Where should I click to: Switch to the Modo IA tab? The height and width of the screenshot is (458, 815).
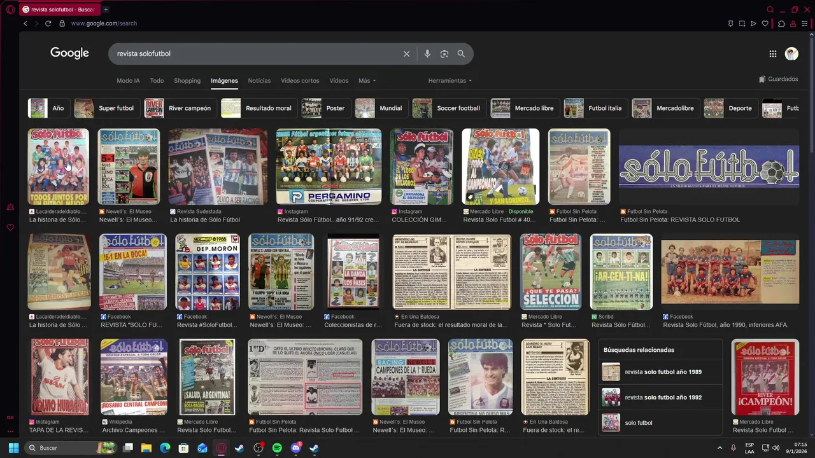point(128,81)
